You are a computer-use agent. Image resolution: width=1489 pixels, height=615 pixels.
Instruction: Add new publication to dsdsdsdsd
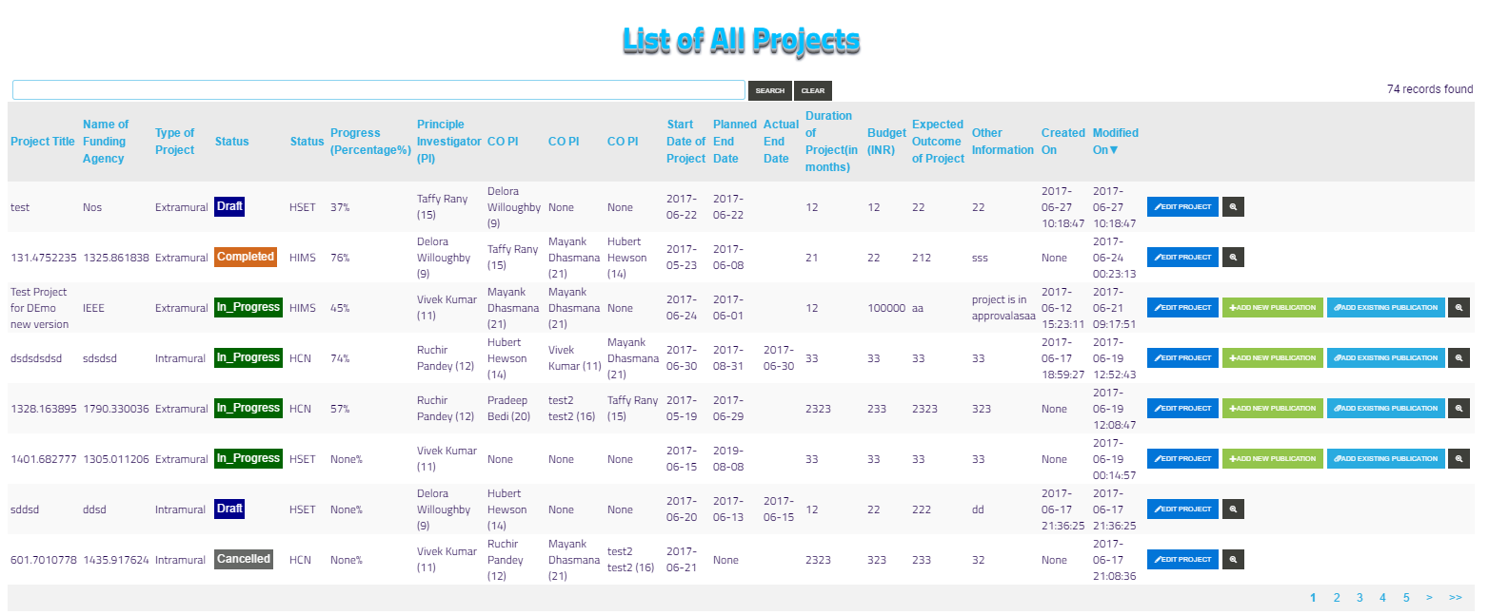pyautogui.click(x=1273, y=357)
